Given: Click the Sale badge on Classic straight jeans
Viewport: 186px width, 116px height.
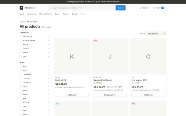Looking at the screenshot, I should pyautogui.click(x=95, y=41).
